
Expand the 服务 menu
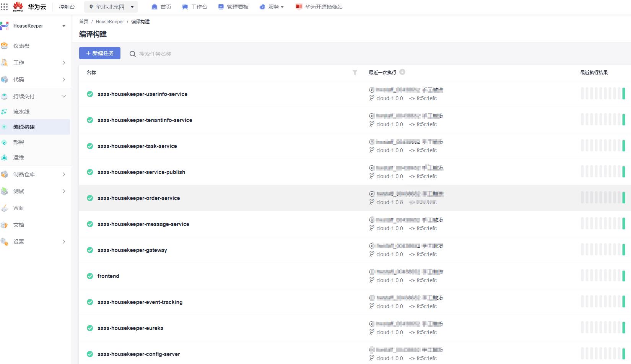point(272,7)
